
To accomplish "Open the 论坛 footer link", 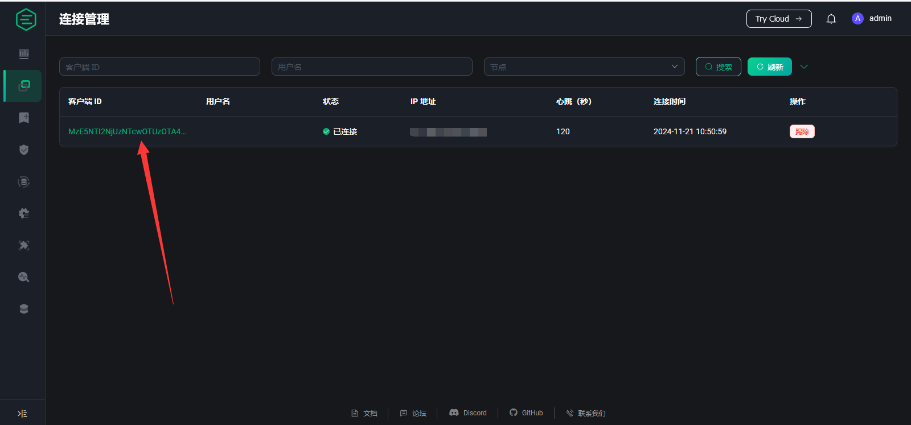I will (413, 413).
